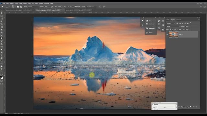
Task: Open the Sample Current Layer dropdown
Action: pyautogui.click(x=92, y=6)
